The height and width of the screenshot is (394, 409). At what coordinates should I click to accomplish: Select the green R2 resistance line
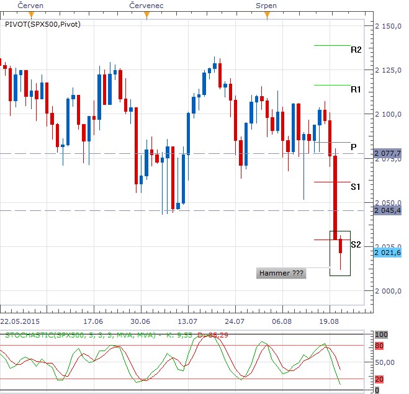(x=332, y=46)
